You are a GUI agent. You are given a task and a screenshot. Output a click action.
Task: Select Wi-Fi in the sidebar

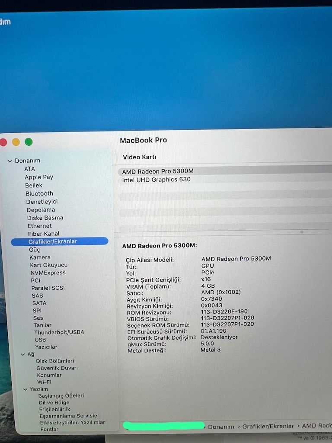coord(45,382)
